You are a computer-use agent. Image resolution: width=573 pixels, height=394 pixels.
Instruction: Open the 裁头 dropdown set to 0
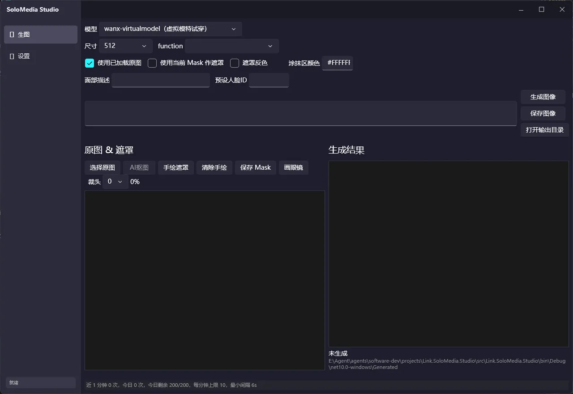[115, 181]
